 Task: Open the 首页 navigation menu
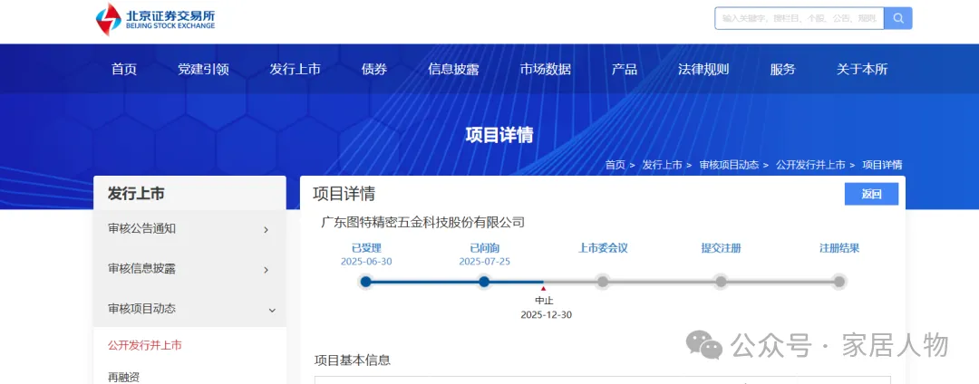pyautogui.click(x=124, y=69)
